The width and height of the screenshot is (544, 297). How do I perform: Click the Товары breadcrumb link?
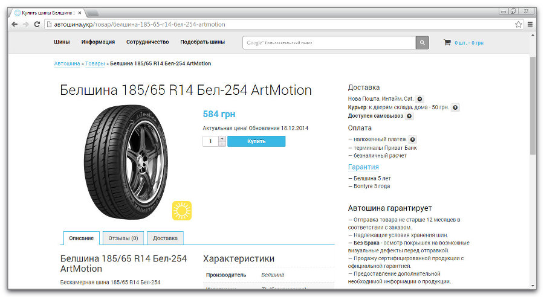(x=95, y=63)
